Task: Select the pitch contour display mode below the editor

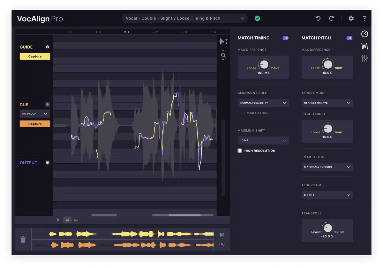Action: point(67,220)
